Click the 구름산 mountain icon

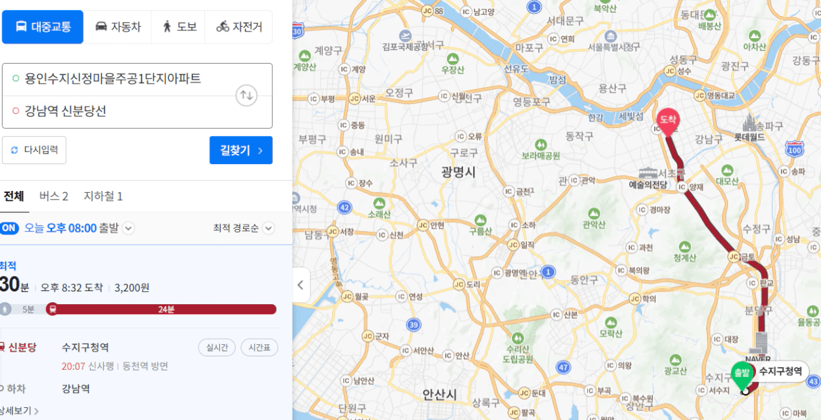tap(480, 220)
